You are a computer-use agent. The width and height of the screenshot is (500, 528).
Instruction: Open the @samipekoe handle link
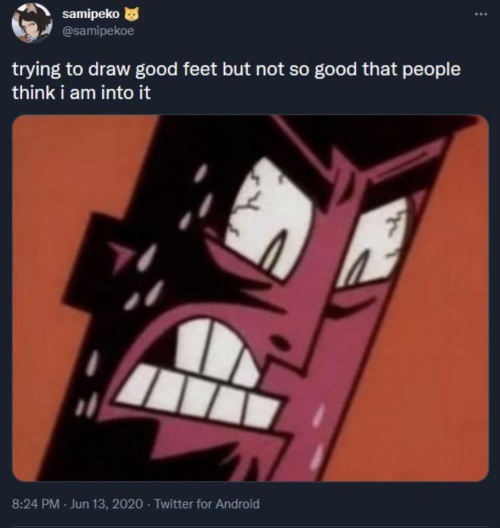tap(97, 29)
